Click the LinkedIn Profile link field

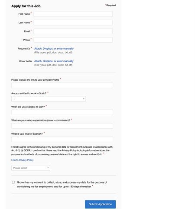(62, 85)
